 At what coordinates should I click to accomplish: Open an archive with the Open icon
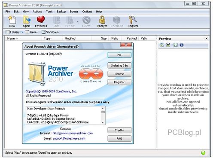click(27, 21)
